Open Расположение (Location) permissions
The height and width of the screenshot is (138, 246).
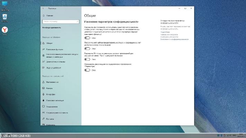[x=53, y=82]
